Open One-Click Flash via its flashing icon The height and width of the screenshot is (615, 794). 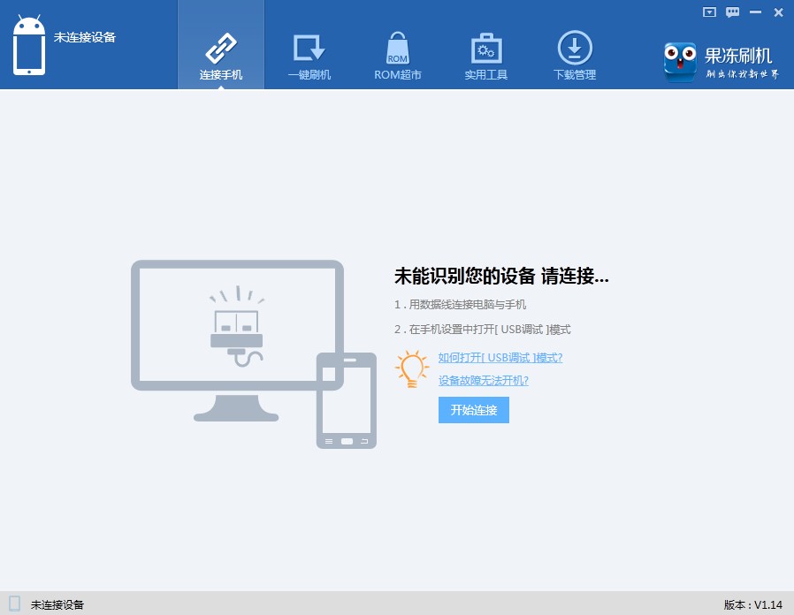[309, 46]
